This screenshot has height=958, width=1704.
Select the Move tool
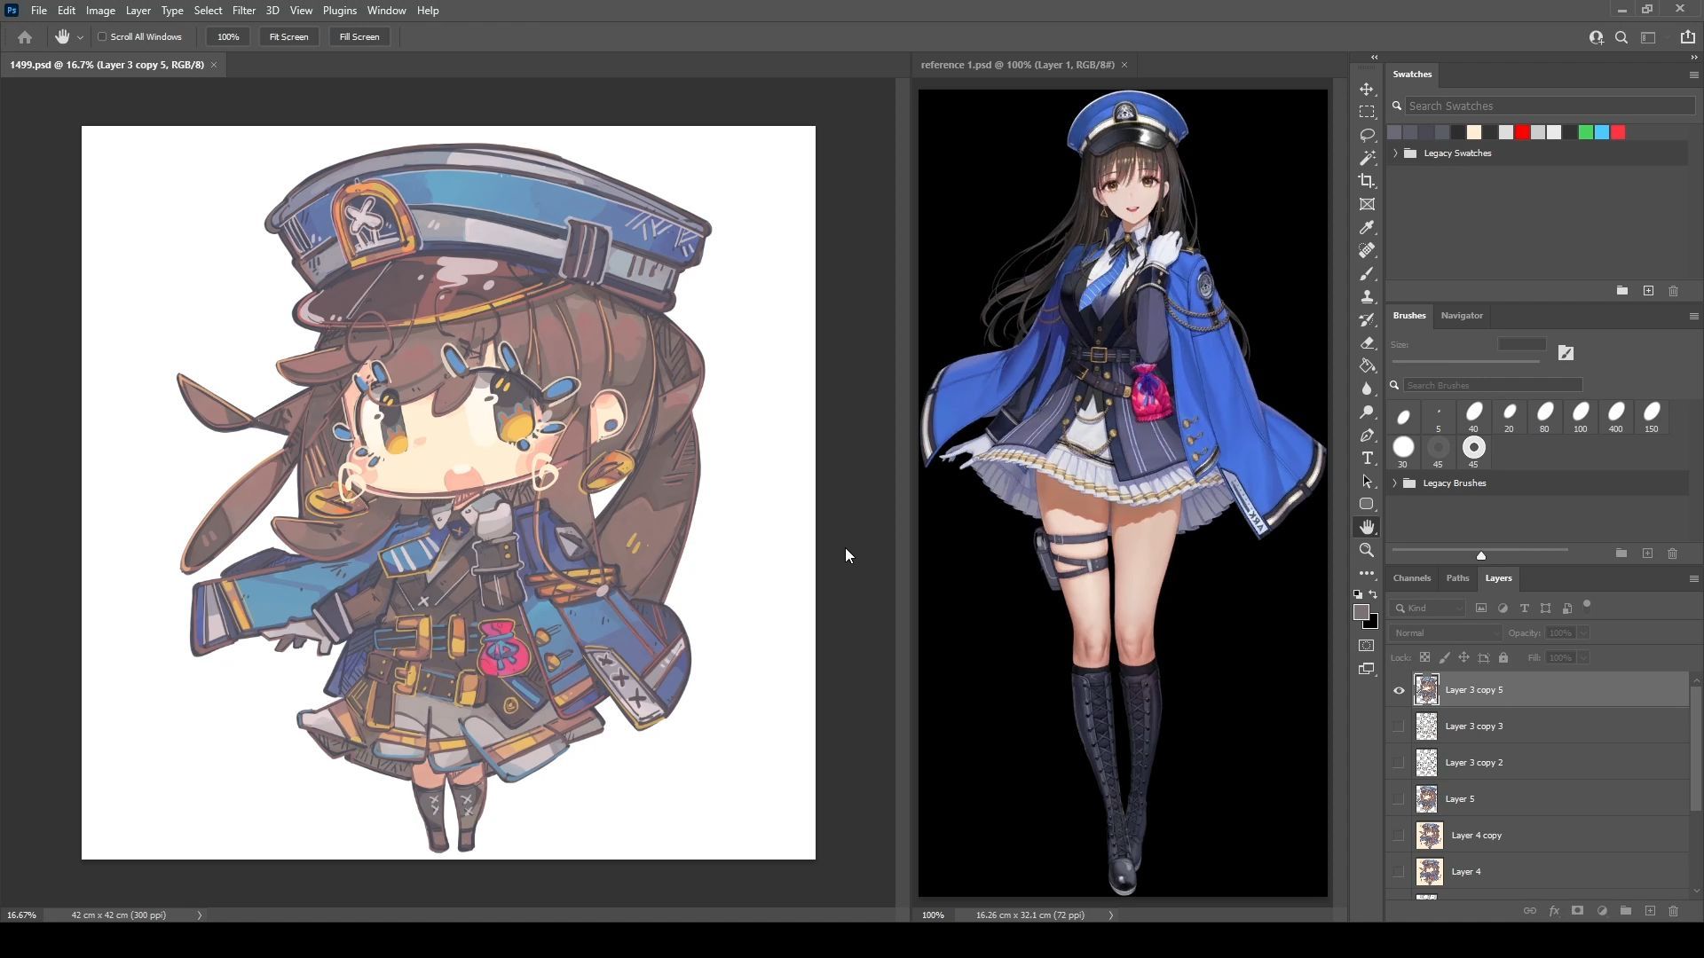(x=1367, y=90)
